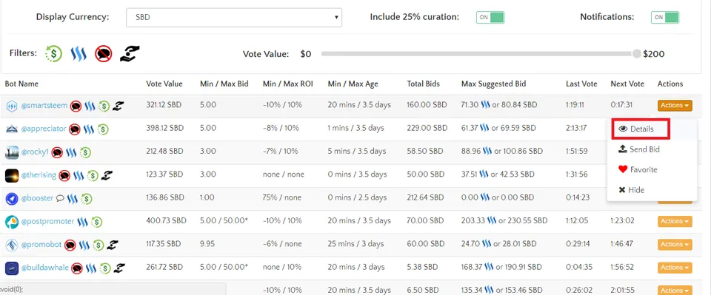Click the 212.64 SBD total bids cell
The height and width of the screenshot is (295, 711).
[427, 197]
